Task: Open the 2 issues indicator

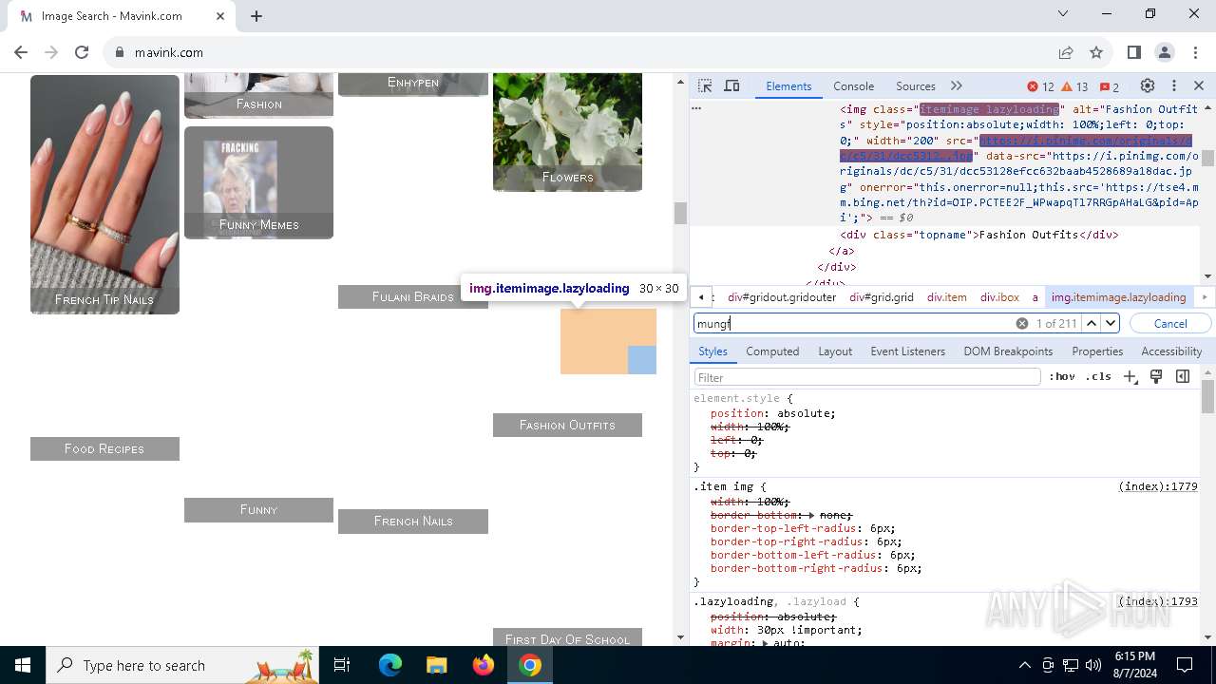Action: pyautogui.click(x=1109, y=86)
